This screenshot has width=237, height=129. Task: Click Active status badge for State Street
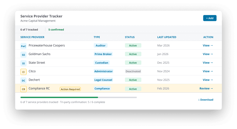point(133,62)
